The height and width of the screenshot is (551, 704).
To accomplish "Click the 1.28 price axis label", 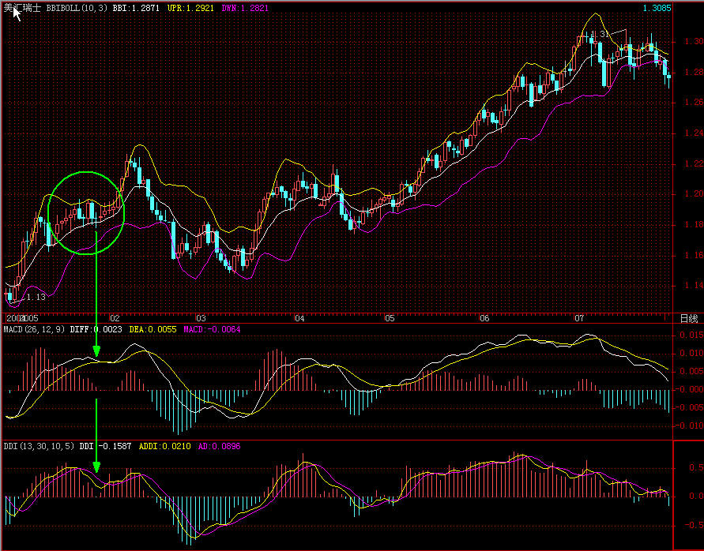I will pos(694,72).
